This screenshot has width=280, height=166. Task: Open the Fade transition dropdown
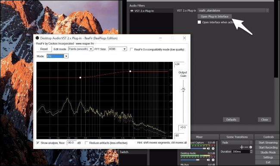[236, 142]
